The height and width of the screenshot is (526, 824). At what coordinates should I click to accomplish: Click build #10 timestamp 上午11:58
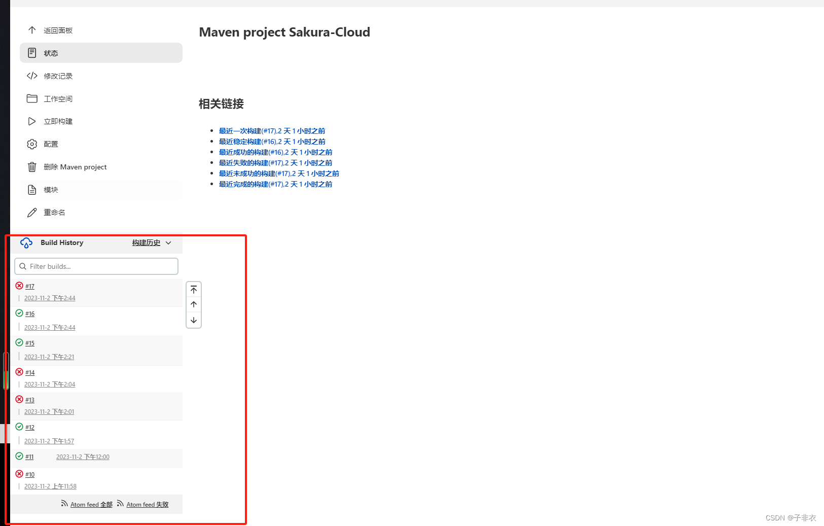click(x=50, y=486)
